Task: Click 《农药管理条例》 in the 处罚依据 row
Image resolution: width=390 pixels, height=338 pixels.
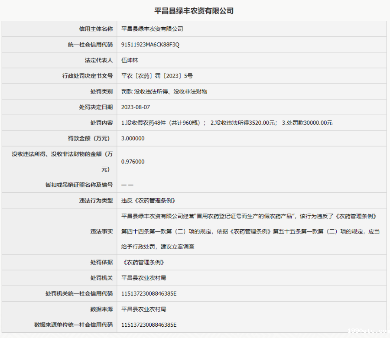Action: click(x=144, y=263)
